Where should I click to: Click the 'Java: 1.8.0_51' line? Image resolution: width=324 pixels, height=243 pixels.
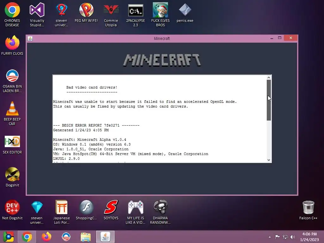pos(91,149)
